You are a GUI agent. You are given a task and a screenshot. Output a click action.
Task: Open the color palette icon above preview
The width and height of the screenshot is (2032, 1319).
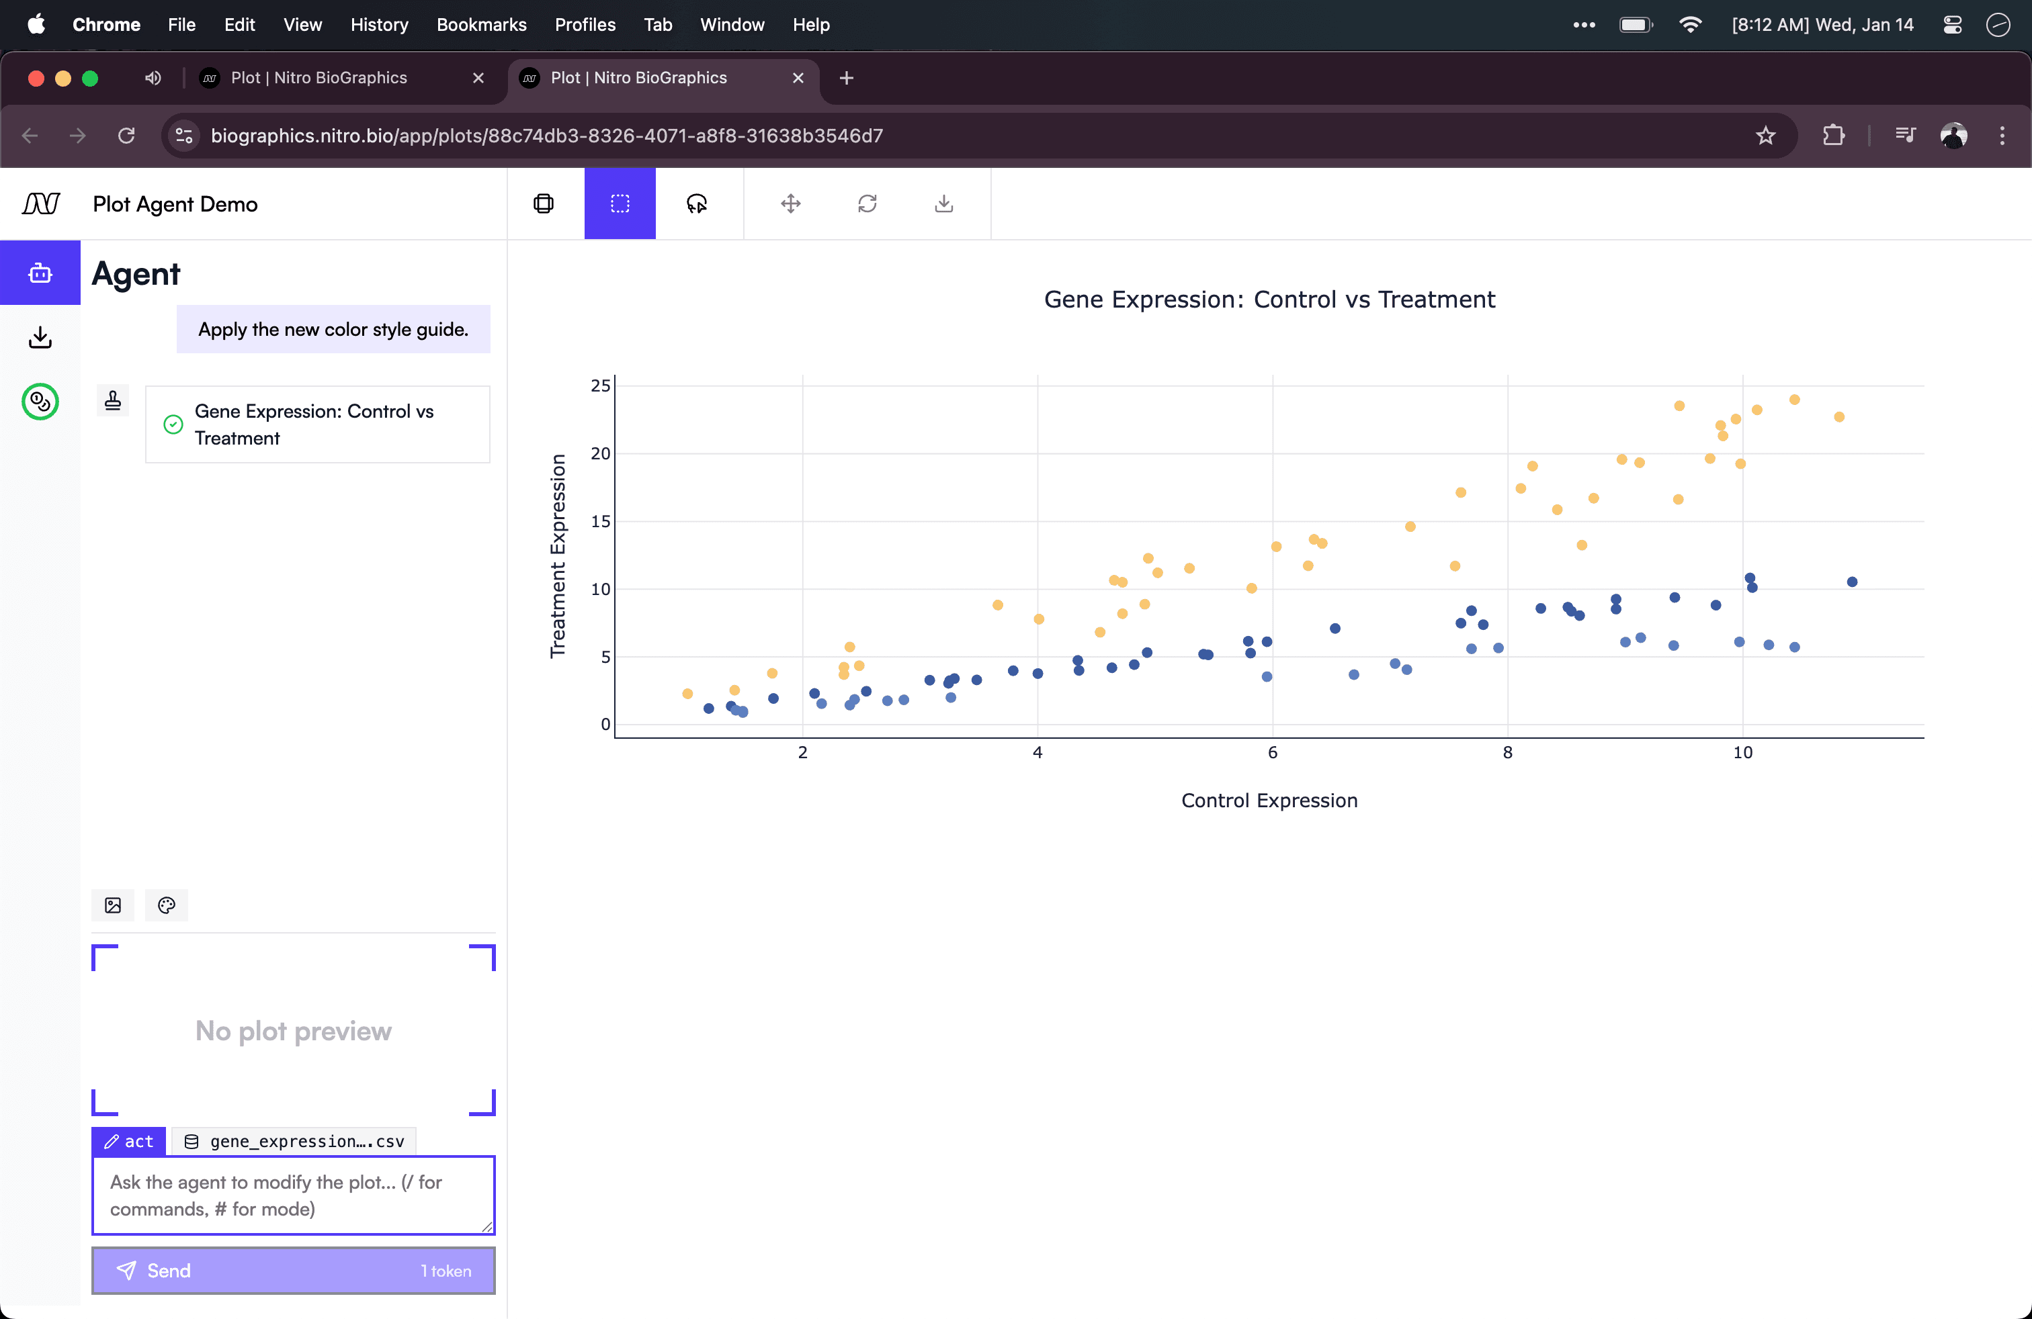coord(167,905)
